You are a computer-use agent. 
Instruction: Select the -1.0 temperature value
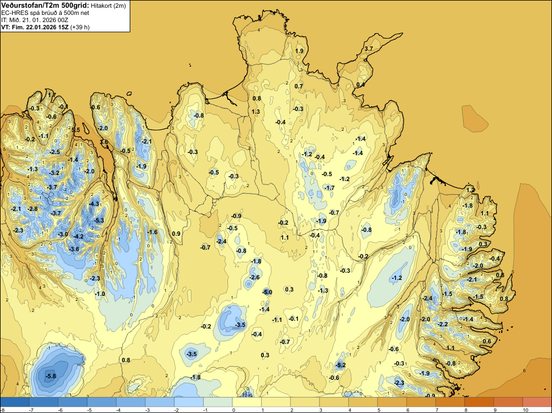pos(100,294)
